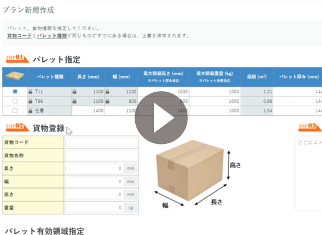This screenshot has height=235, width=322.
Task: Click the lock icon beside 任意 pallet type
Action: coord(31,111)
